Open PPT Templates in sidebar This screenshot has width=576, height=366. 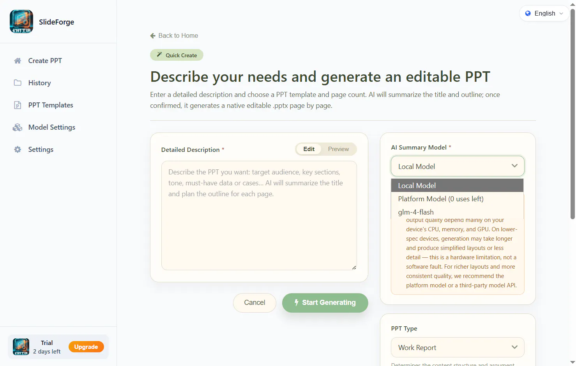click(x=51, y=105)
